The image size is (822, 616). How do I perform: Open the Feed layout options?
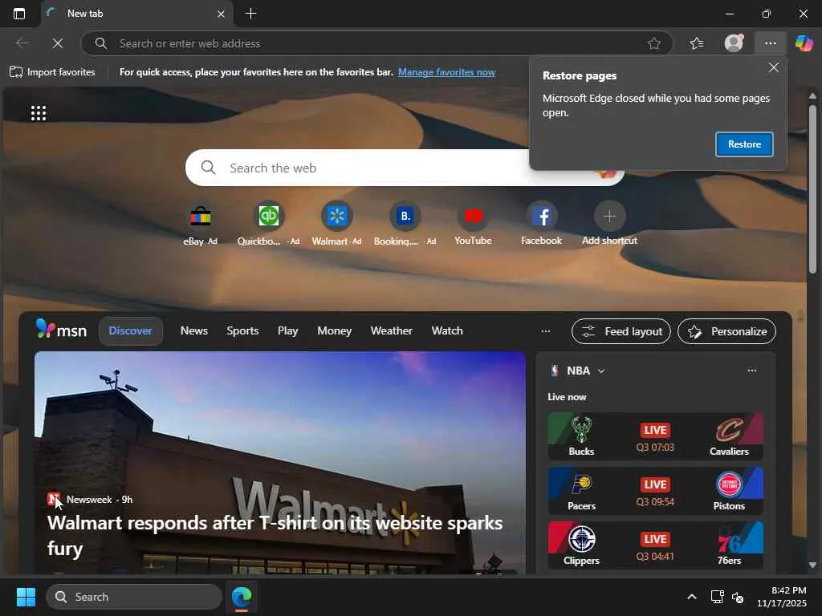621,331
